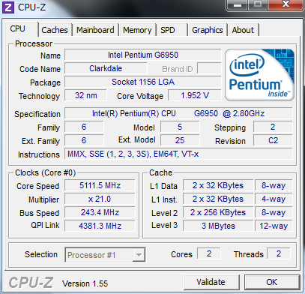Viewport: 305px width, 294px height.
Task: Minimize the CPU-Z window
Action: [x=238, y=5]
